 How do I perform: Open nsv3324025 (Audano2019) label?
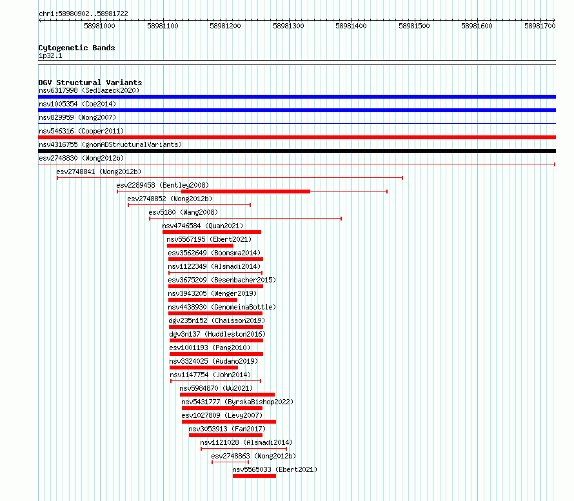(213, 361)
